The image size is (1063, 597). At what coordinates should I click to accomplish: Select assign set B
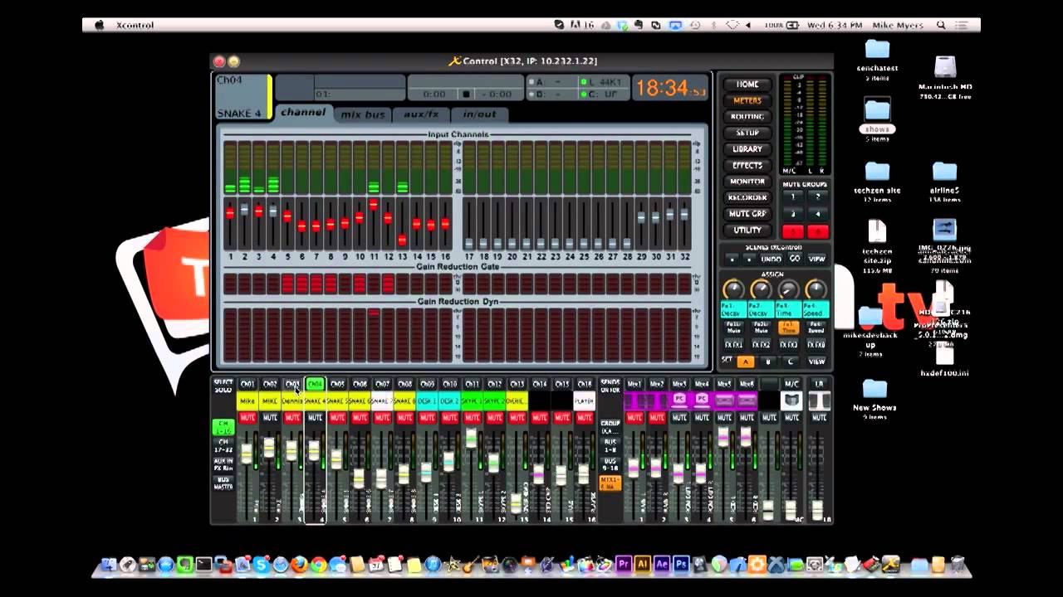coord(767,362)
